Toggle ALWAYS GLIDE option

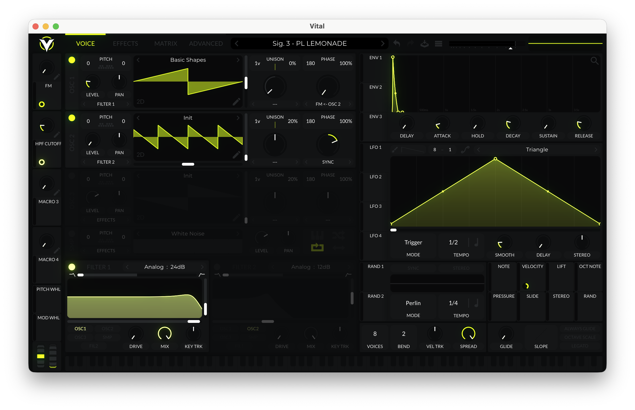580,329
